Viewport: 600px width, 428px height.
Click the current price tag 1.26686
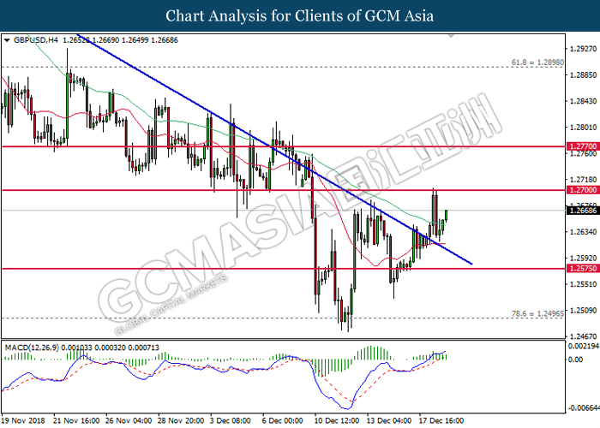[583, 211]
